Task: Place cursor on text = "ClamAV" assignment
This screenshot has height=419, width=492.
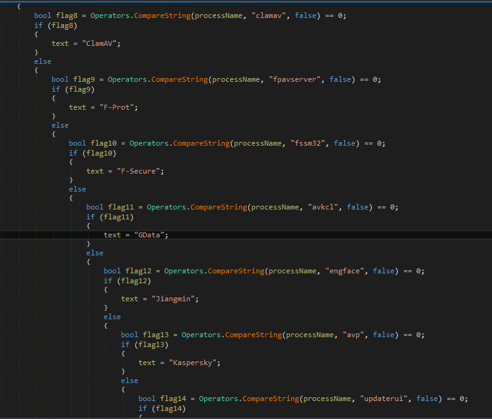Action: click(86, 43)
